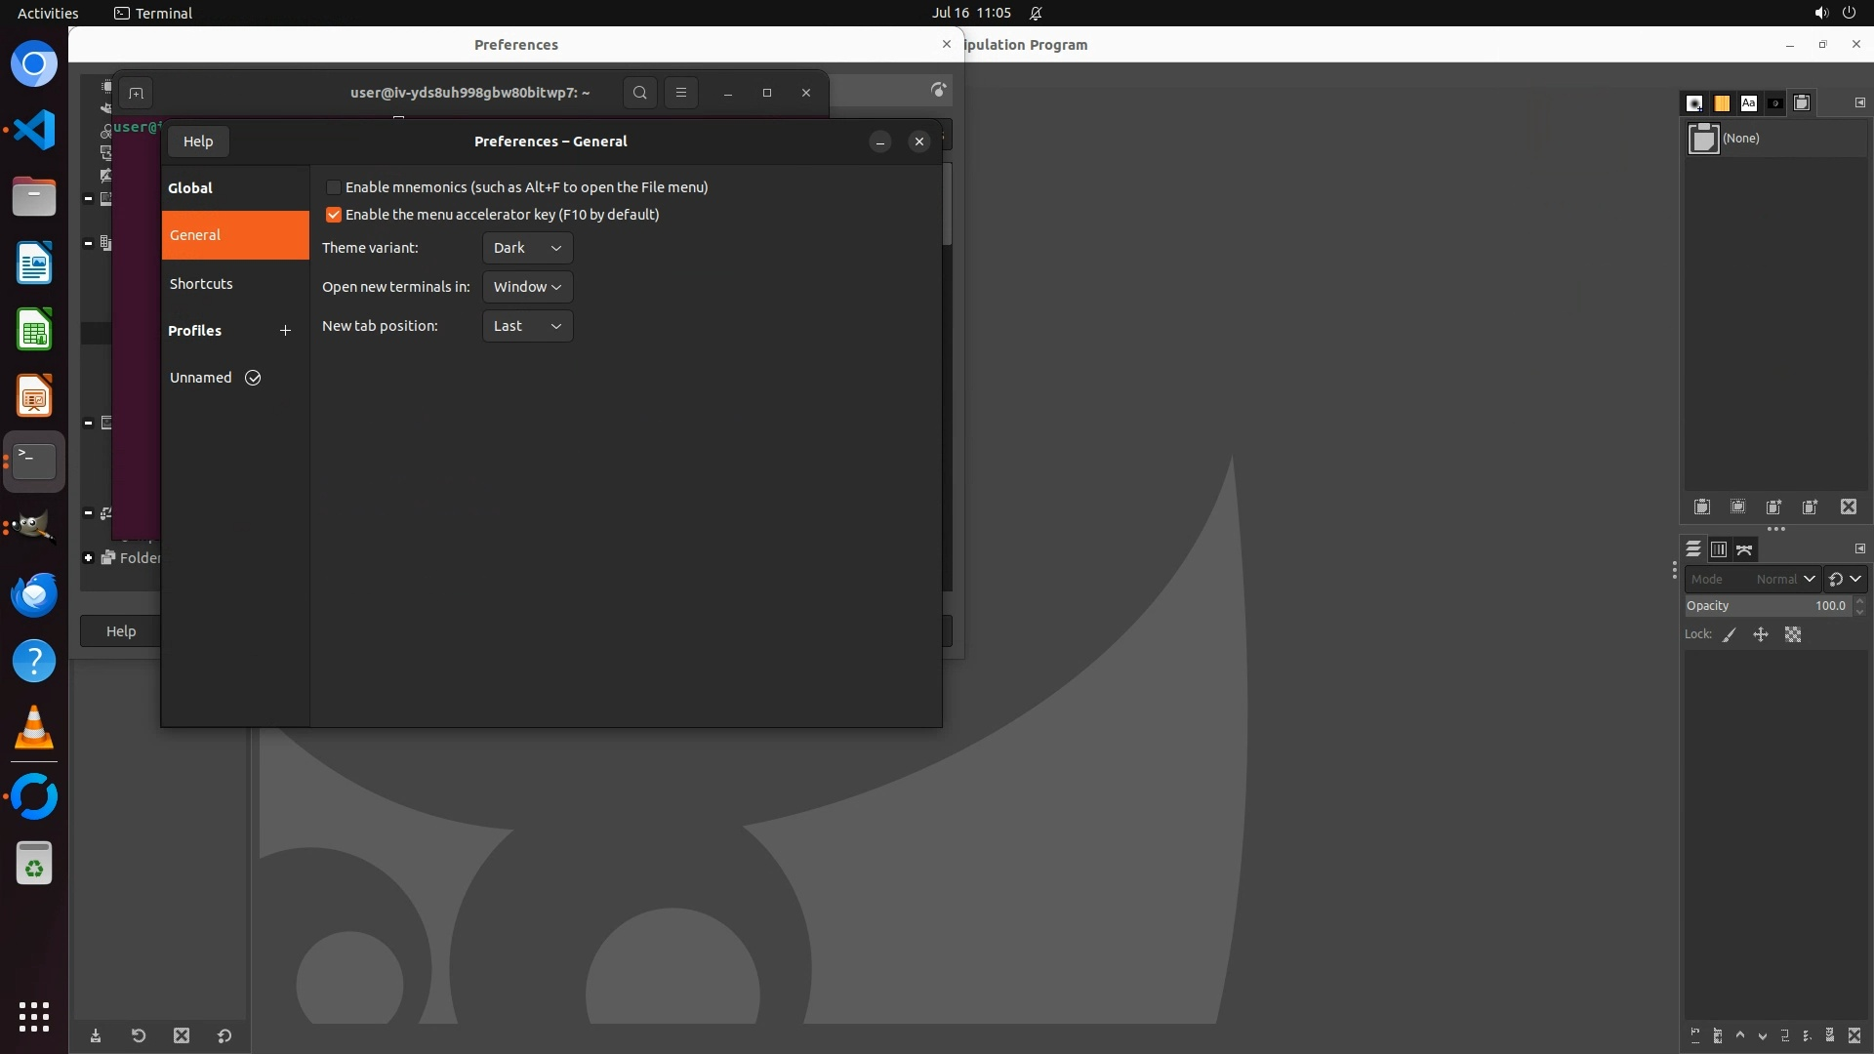Screen dimensions: 1874x1054
Task: Open the Paths tab in layers dock
Action: pos(1745,550)
